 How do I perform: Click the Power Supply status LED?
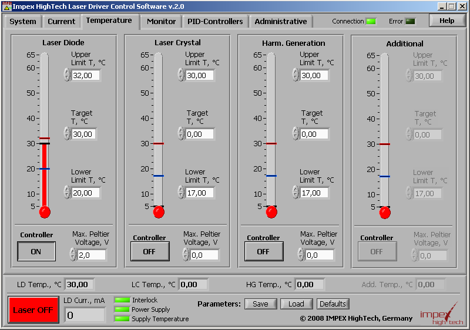[122, 309]
